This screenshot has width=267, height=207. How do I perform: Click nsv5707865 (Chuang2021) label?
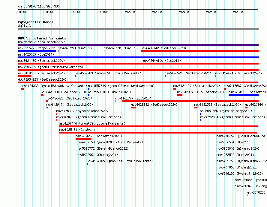[237, 167]
